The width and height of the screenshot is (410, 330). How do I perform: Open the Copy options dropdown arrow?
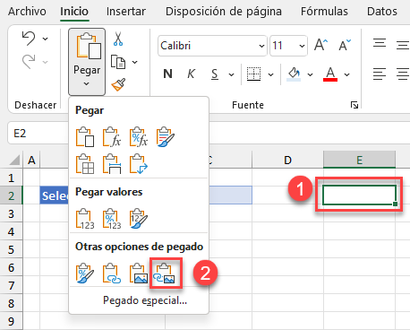[135, 62]
